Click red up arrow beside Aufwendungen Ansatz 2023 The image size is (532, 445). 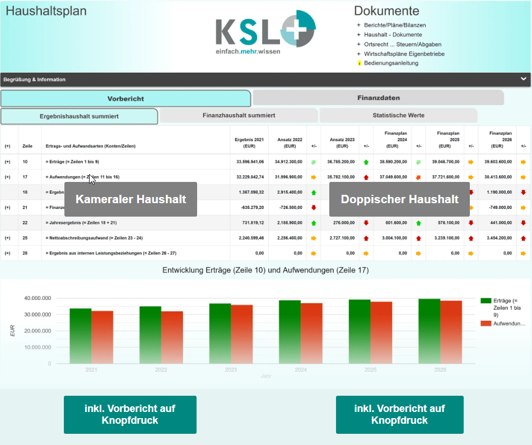pyautogui.click(x=366, y=177)
